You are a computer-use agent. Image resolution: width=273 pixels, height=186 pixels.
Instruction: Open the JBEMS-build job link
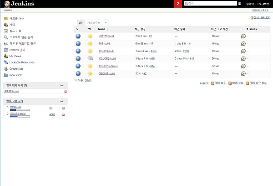(x=106, y=36)
